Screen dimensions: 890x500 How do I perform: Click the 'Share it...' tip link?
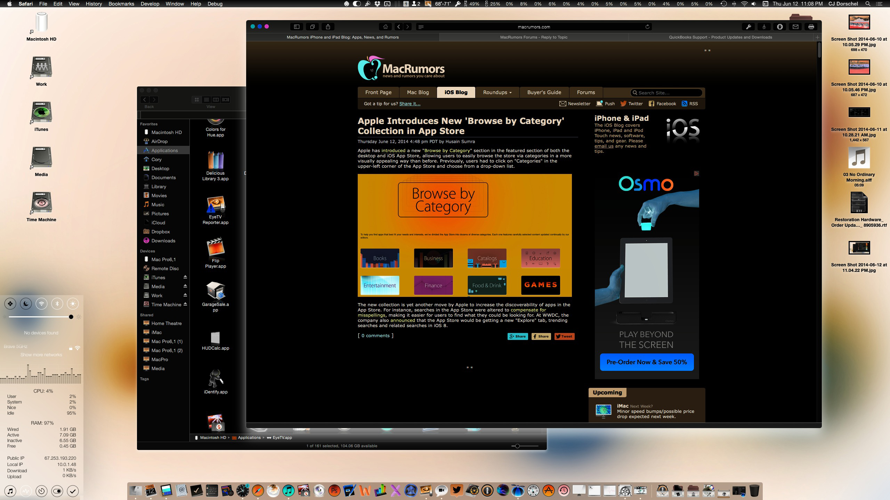(x=410, y=103)
